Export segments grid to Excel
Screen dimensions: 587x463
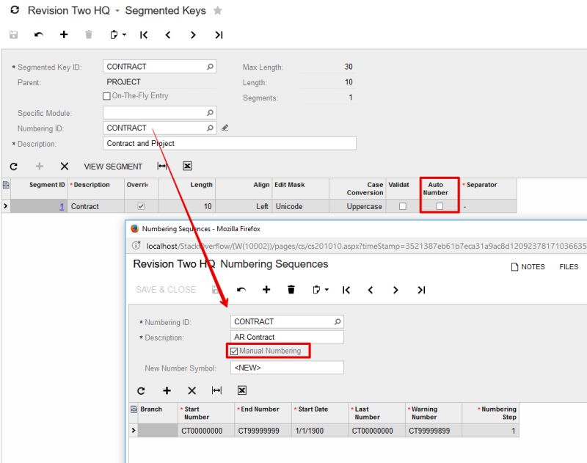click(x=187, y=166)
